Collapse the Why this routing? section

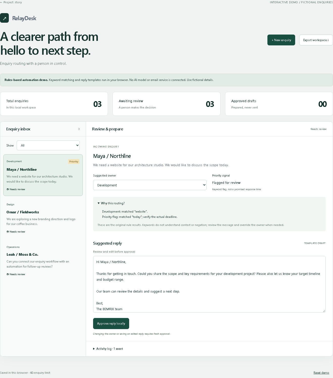111,203
